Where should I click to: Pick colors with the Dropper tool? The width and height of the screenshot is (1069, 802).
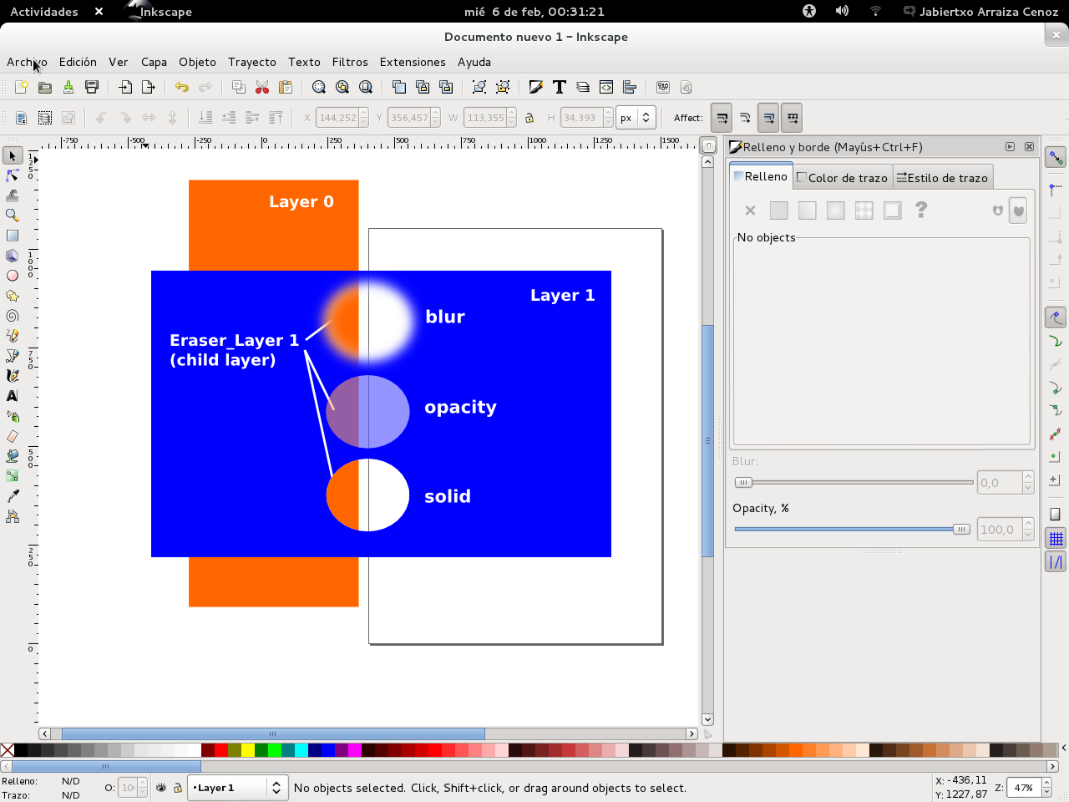(11, 497)
